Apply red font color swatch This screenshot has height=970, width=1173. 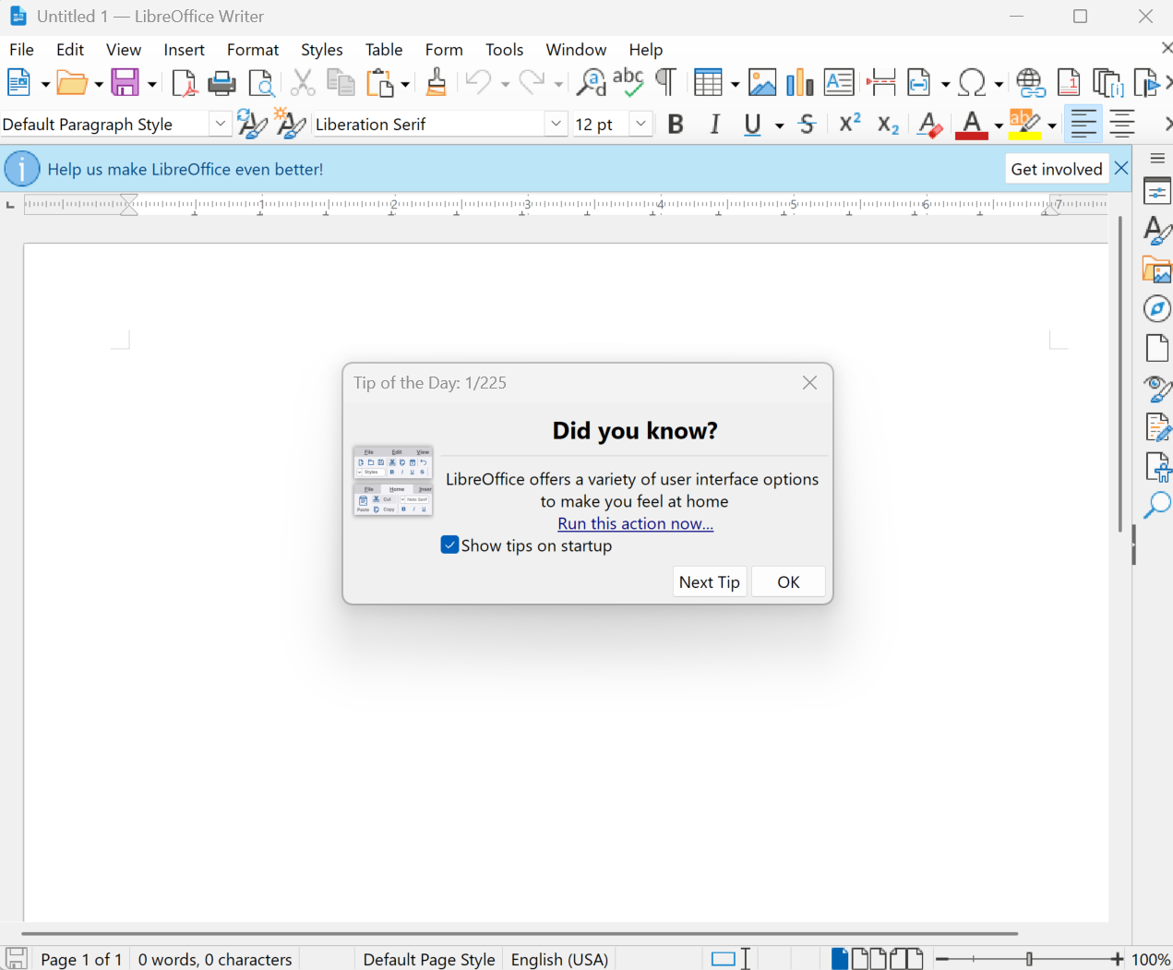pos(972,126)
